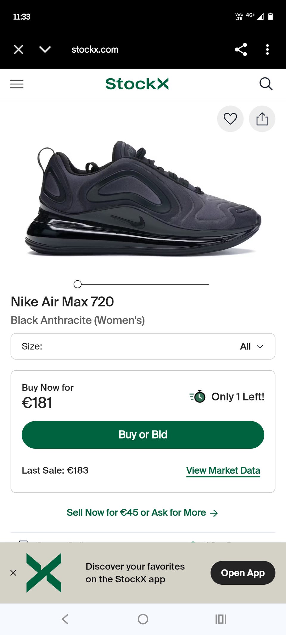Tap the StockX search magnifier icon
Image resolution: width=286 pixels, height=635 pixels.
tap(266, 84)
